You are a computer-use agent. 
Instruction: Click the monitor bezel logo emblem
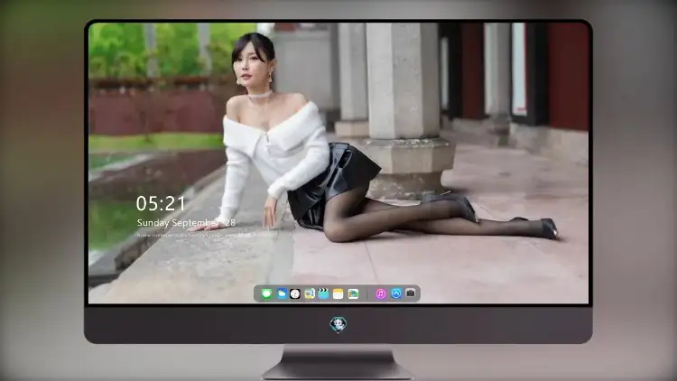pyautogui.click(x=338, y=324)
